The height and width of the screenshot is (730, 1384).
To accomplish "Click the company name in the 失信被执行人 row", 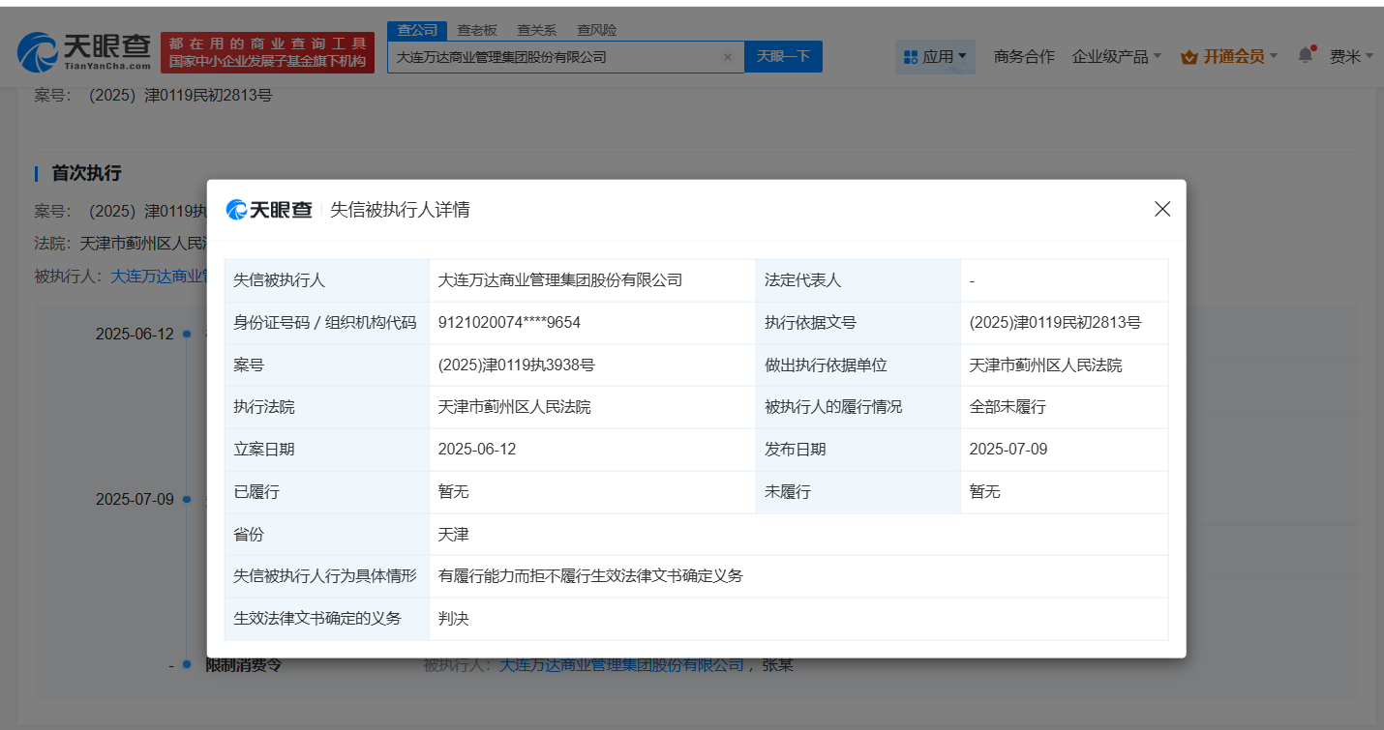I will click(x=560, y=280).
